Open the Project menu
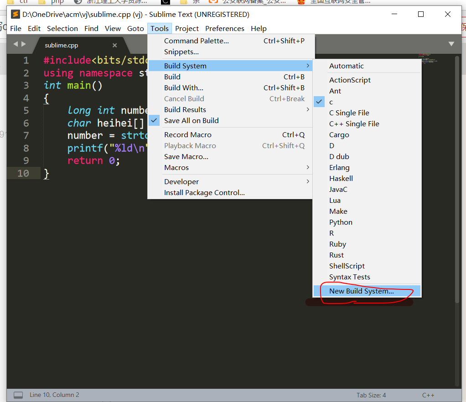 pos(186,29)
